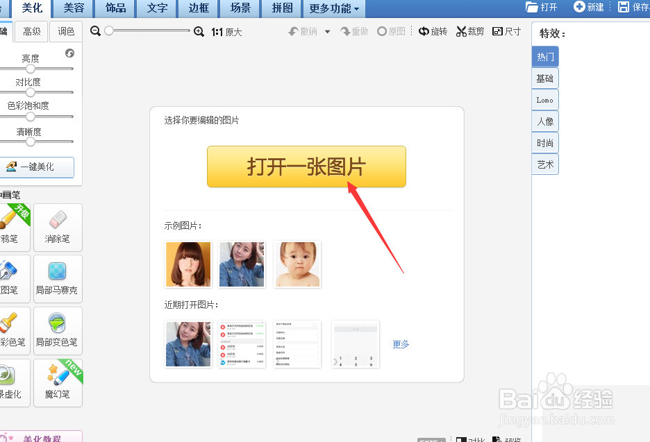
Task: Select the 消除笔 eraser pen tool
Action: click(58, 228)
